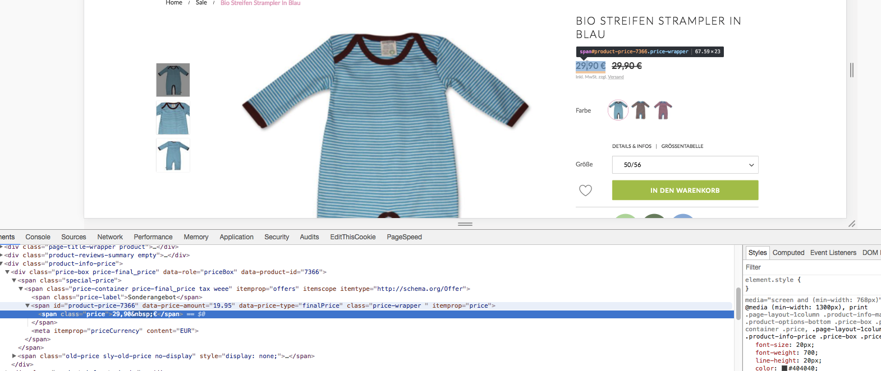Click the strikethrough old price 29,90 €
This screenshot has height=371, width=881.
pos(627,66)
